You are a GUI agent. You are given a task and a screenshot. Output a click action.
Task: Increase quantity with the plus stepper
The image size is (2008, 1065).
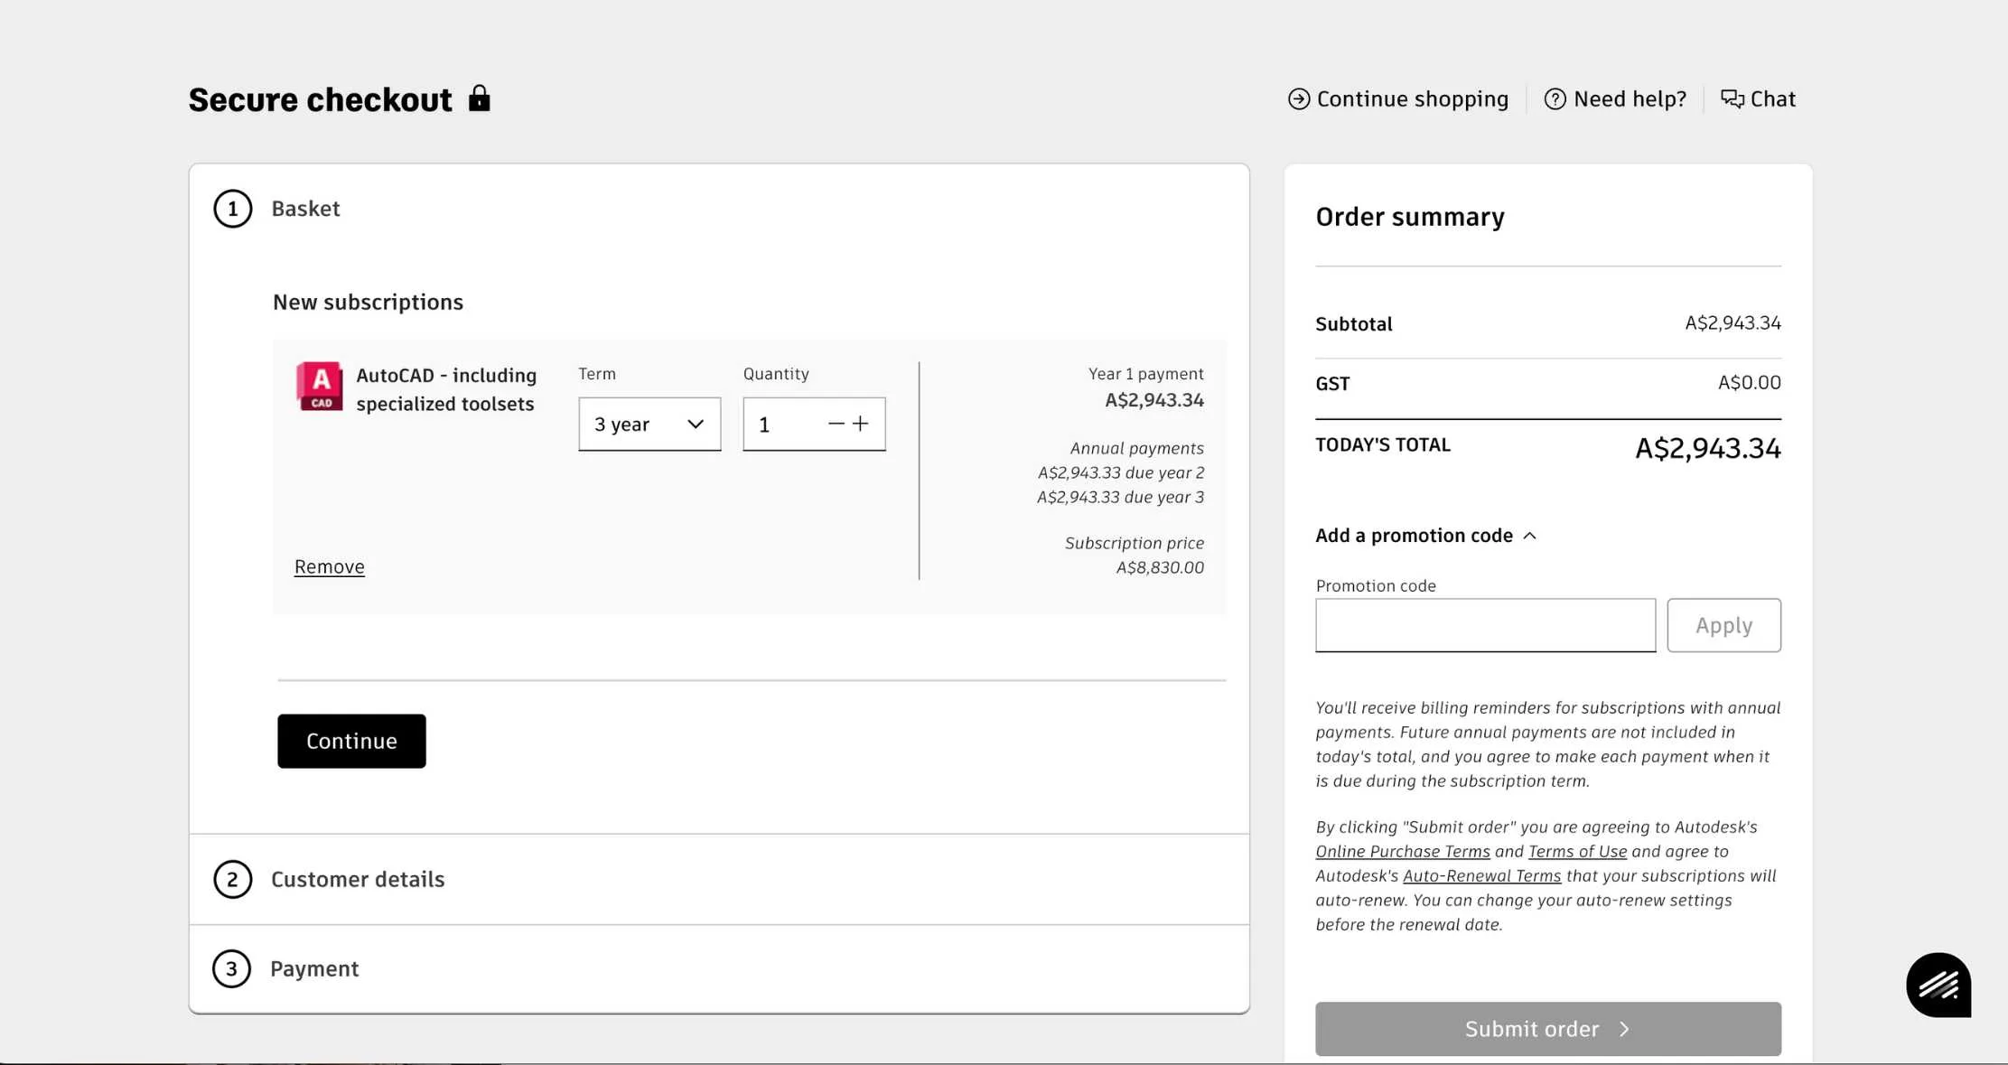(860, 424)
